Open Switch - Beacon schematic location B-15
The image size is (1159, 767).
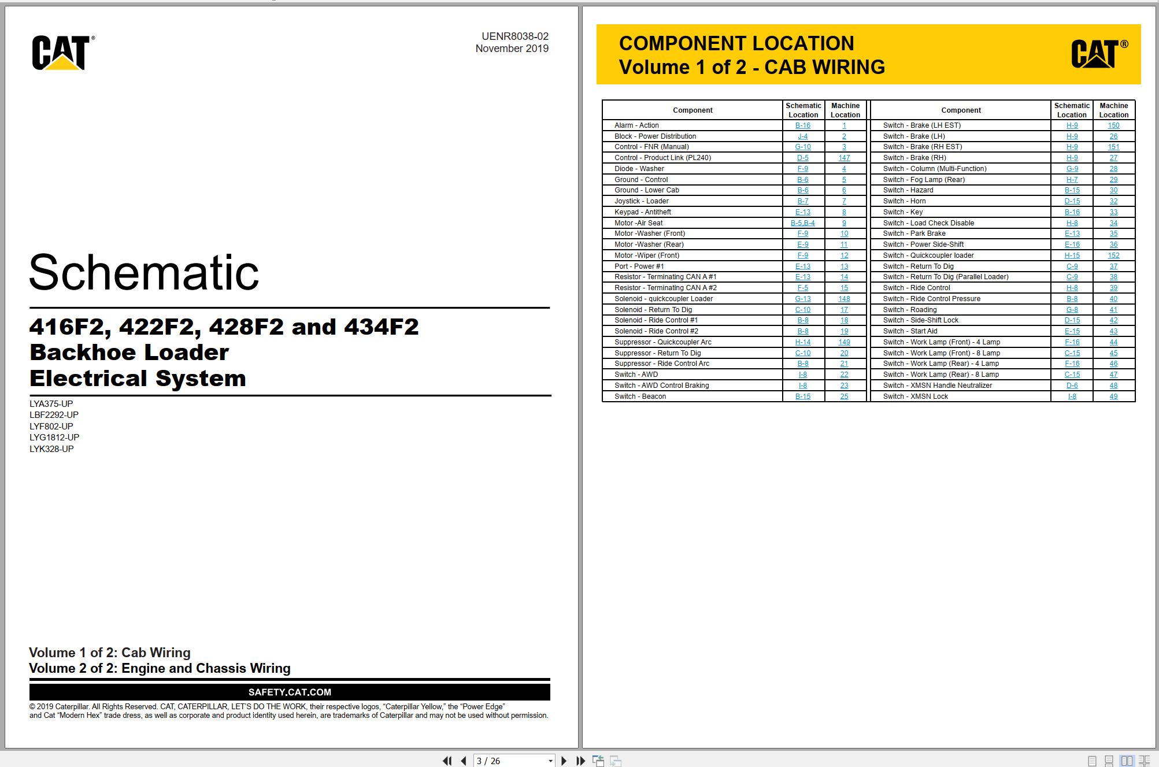(802, 397)
